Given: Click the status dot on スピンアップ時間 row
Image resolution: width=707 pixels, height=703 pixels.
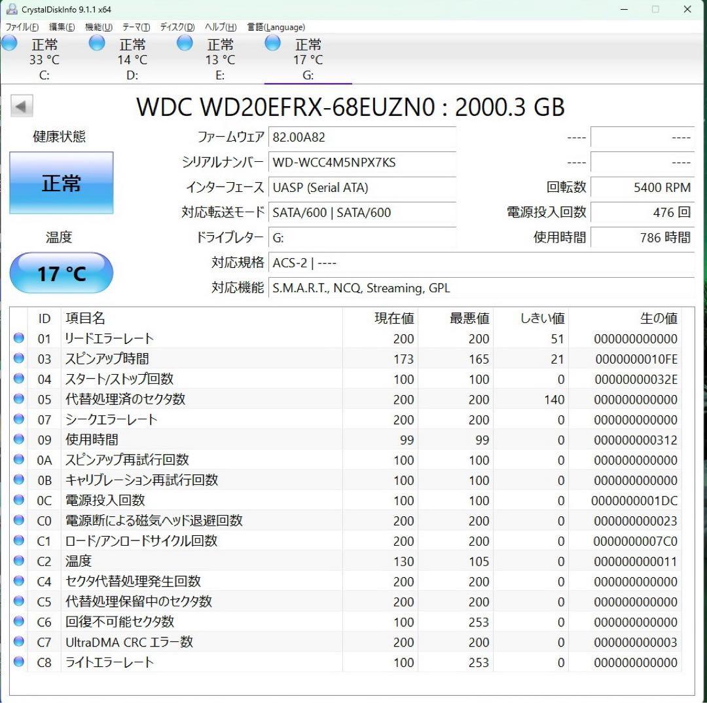Looking at the screenshot, I should 18,358.
